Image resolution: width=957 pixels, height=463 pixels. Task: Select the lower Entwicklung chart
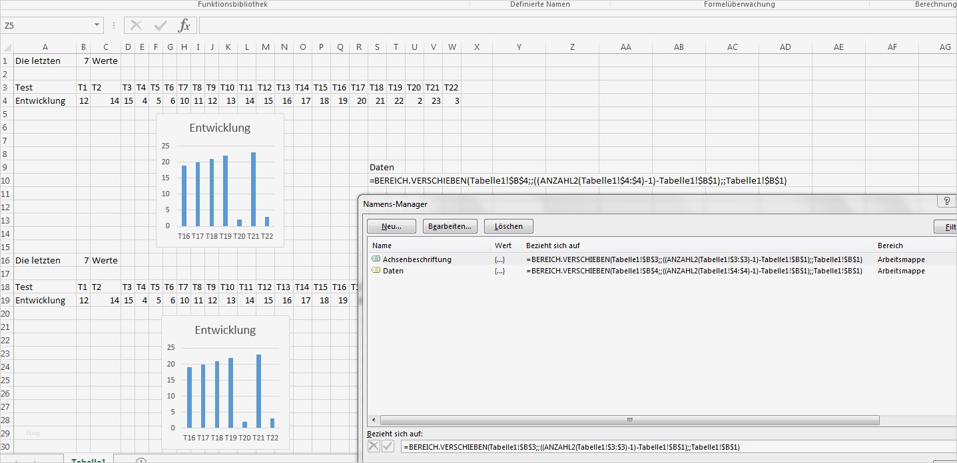pyautogui.click(x=225, y=382)
